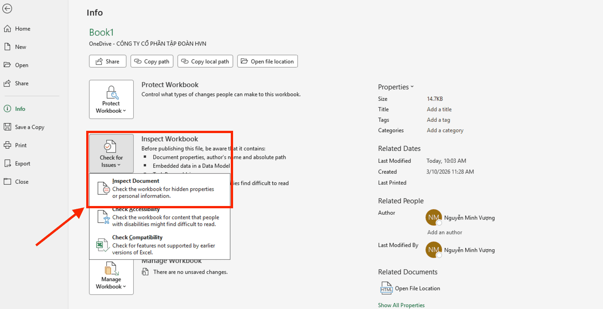This screenshot has height=309, width=603.
Task: Expand the Properties dropdown header
Action: [395, 87]
